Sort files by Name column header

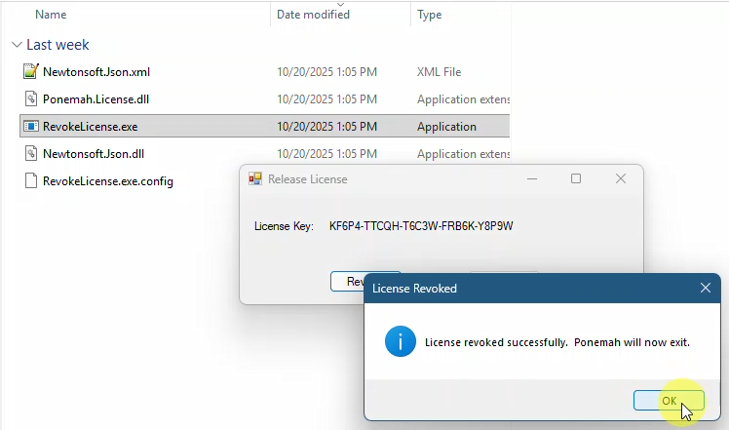pyautogui.click(x=51, y=15)
